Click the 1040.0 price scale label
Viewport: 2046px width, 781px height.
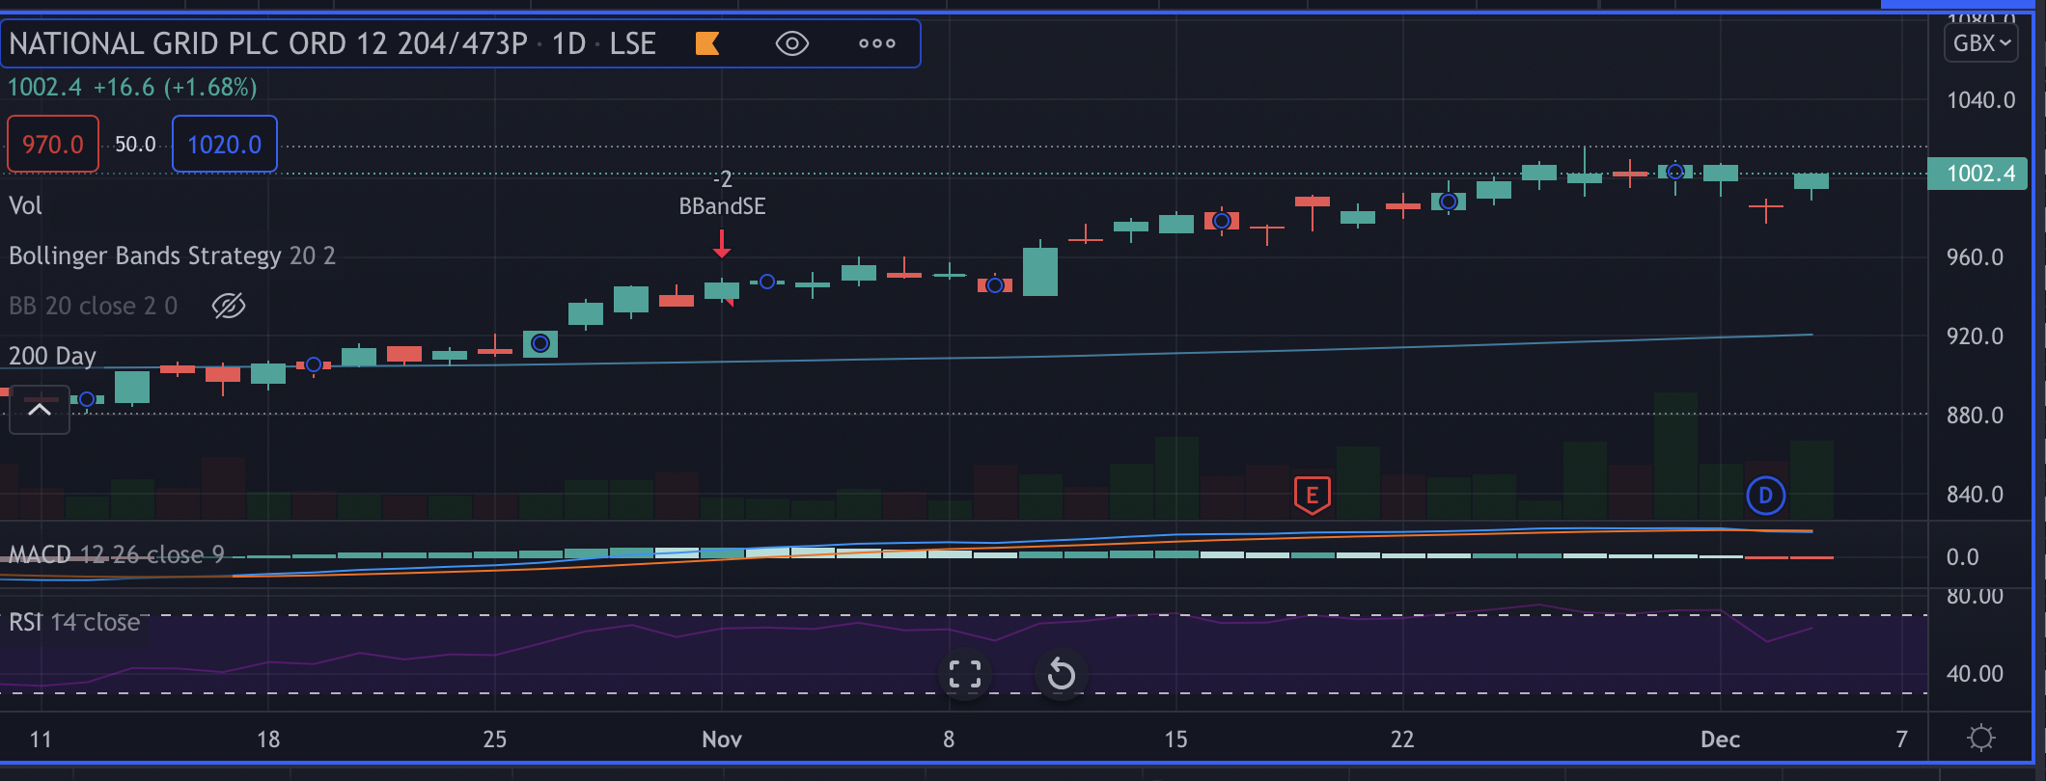point(1980,100)
